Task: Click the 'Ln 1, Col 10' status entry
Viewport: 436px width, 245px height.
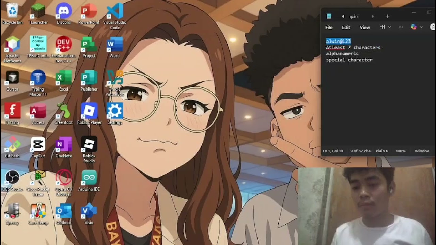Action: [333, 151]
